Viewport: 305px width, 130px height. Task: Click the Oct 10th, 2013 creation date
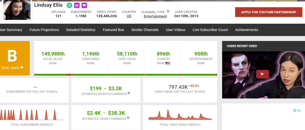(x=186, y=16)
